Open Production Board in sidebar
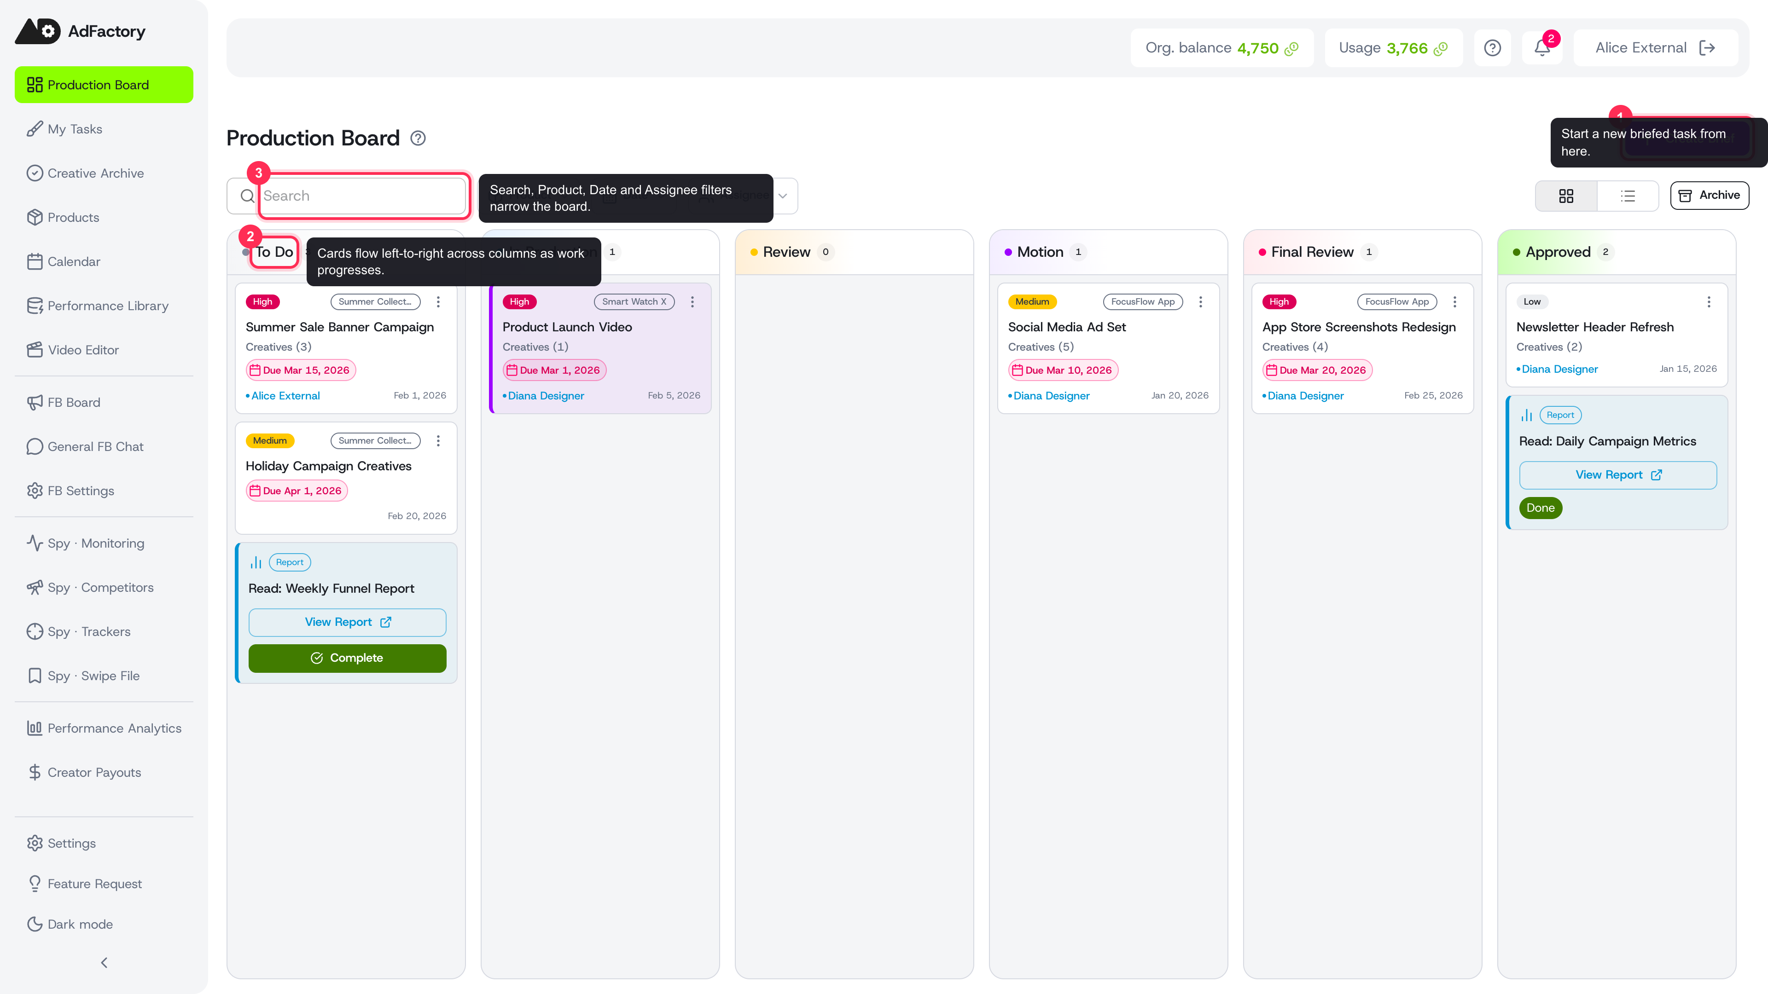 (x=105, y=85)
